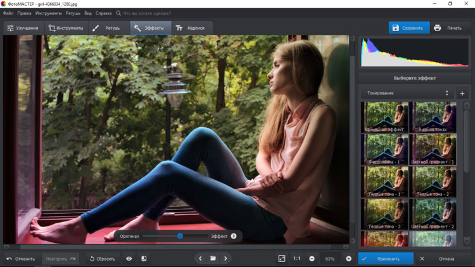
Task: Go to next photo with right arrow
Action: pyautogui.click(x=225, y=259)
